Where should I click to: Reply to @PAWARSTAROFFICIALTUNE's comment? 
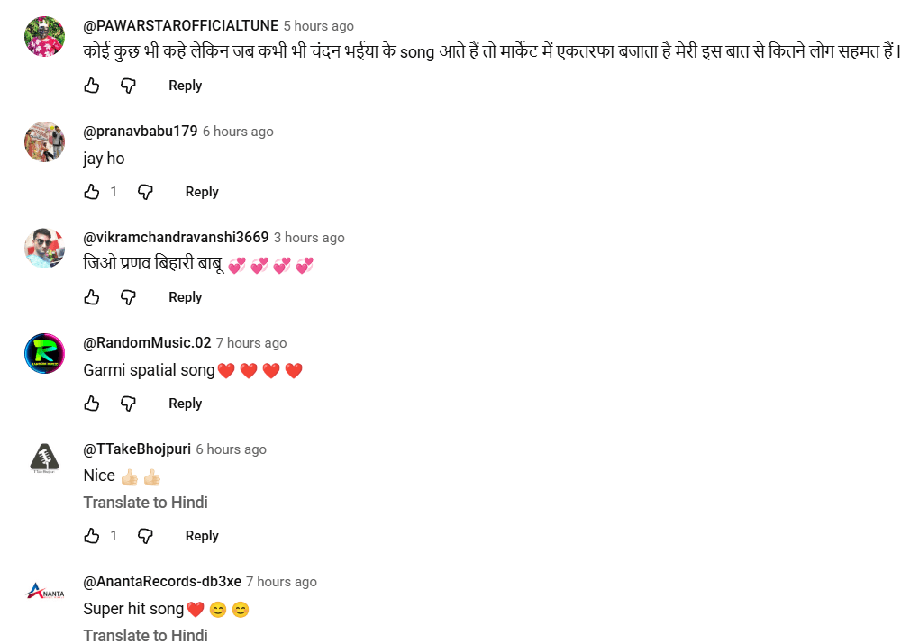[x=185, y=86]
